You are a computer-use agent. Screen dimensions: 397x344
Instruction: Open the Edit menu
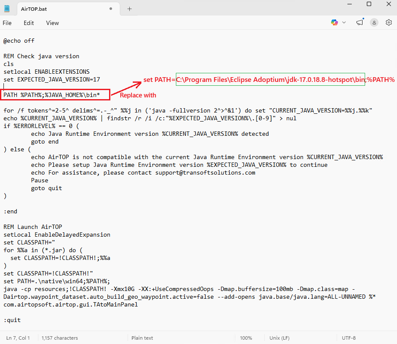29,23
